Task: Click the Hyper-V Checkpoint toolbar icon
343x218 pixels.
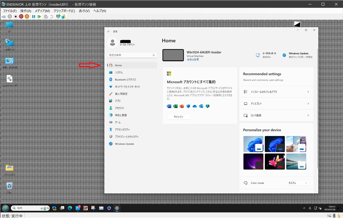Action: 46,16
